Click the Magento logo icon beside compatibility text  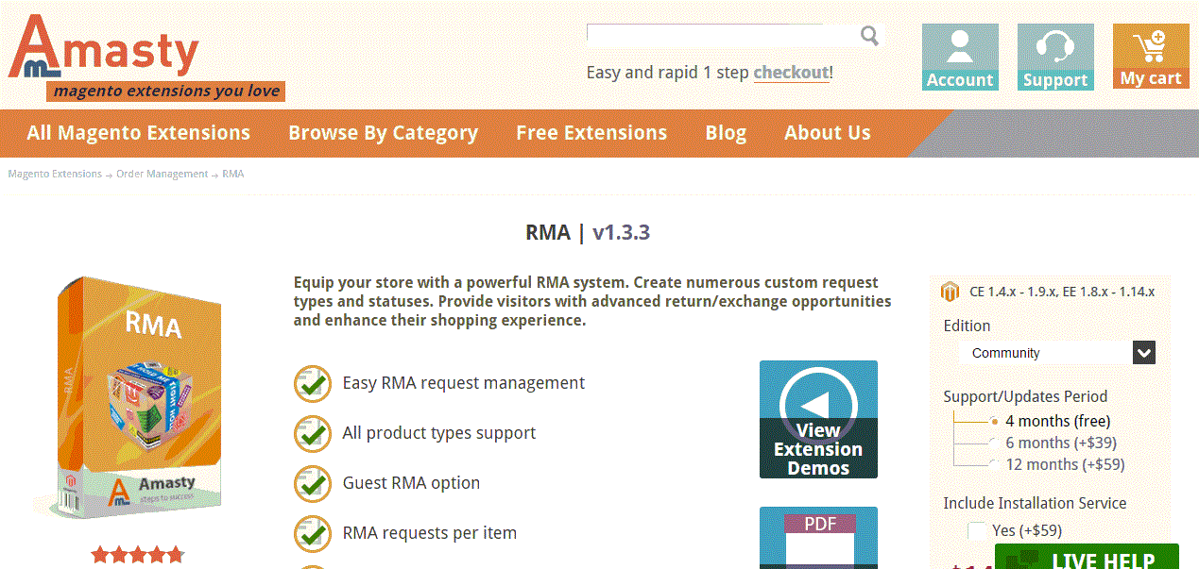click(x=951, y=292)
